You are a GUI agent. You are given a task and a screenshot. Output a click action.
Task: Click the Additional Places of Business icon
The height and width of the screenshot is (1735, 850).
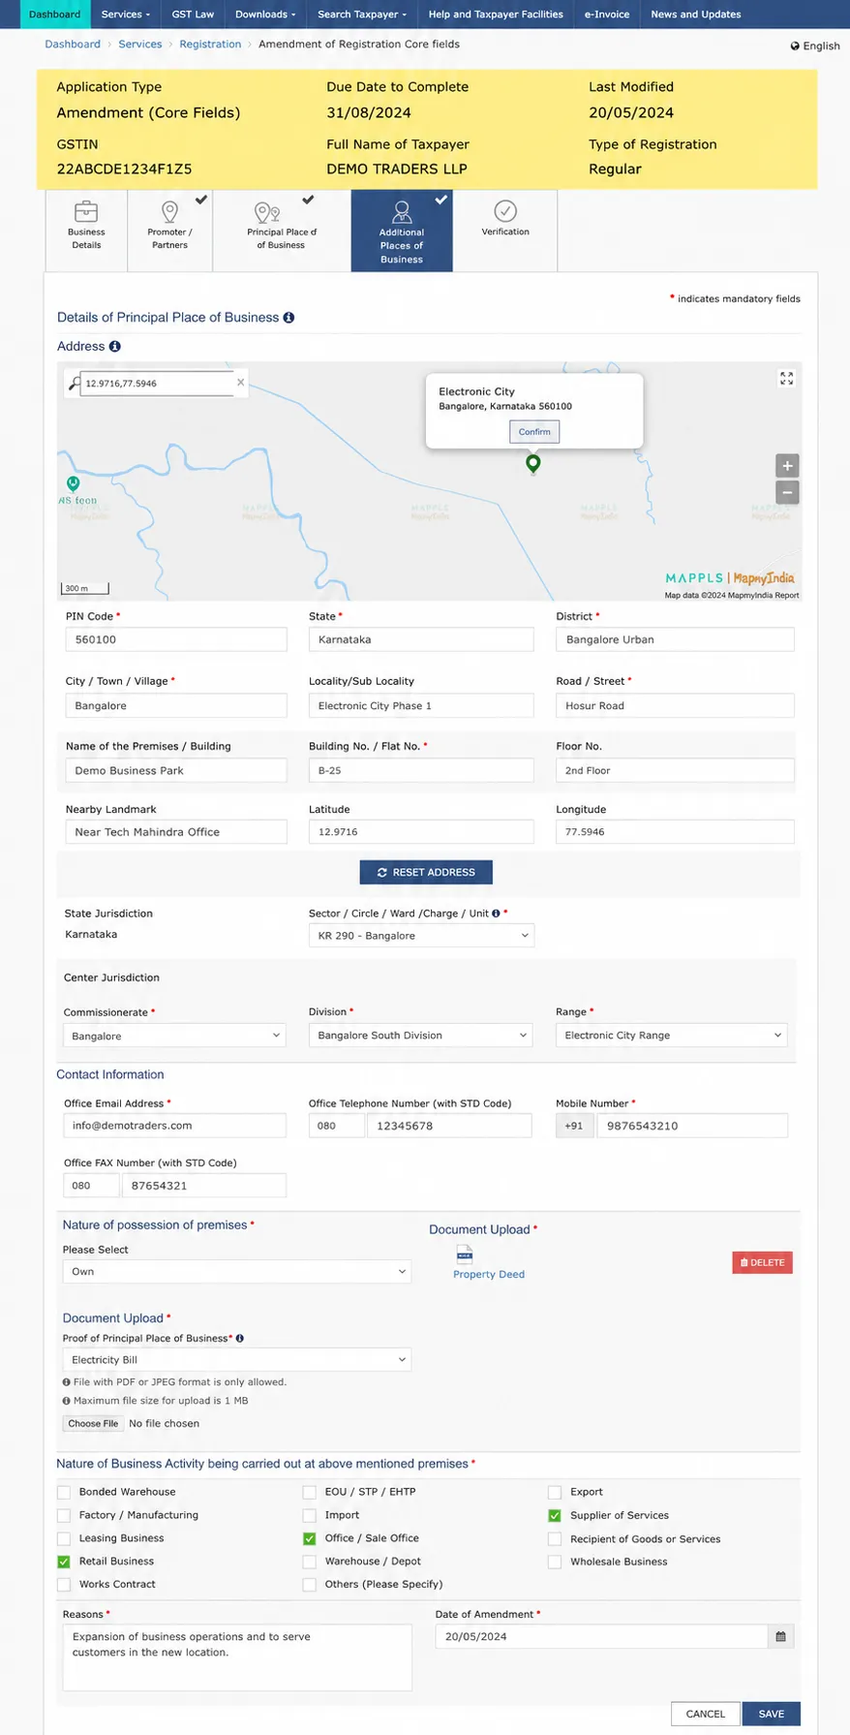coord(402,211)
